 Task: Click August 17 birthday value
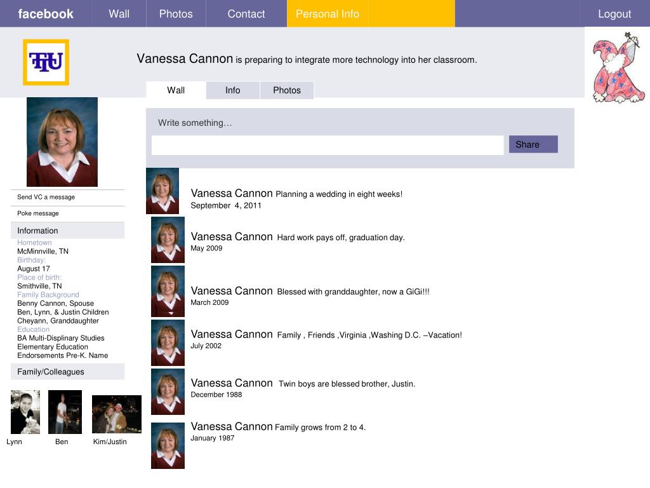pyautogui.click(x=34, y=269)
